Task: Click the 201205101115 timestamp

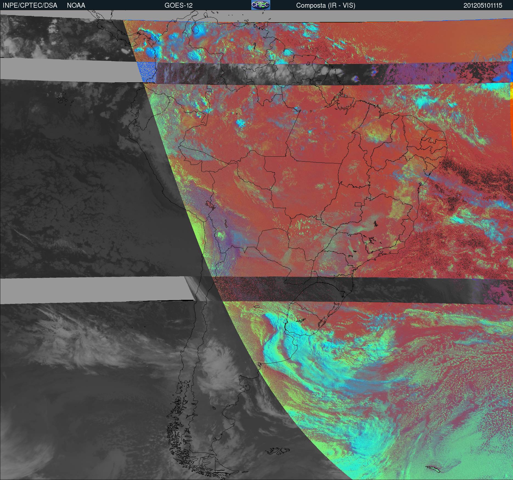Action: point(483,5)
